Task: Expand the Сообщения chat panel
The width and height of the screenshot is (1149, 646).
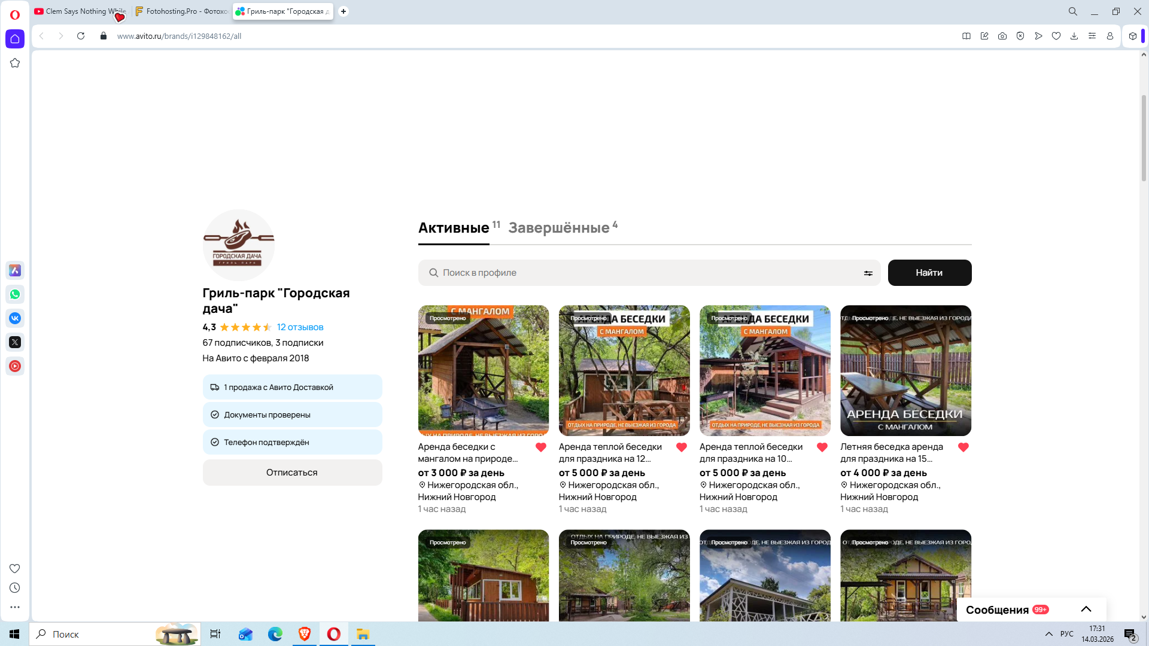Action: point(1086,610)
